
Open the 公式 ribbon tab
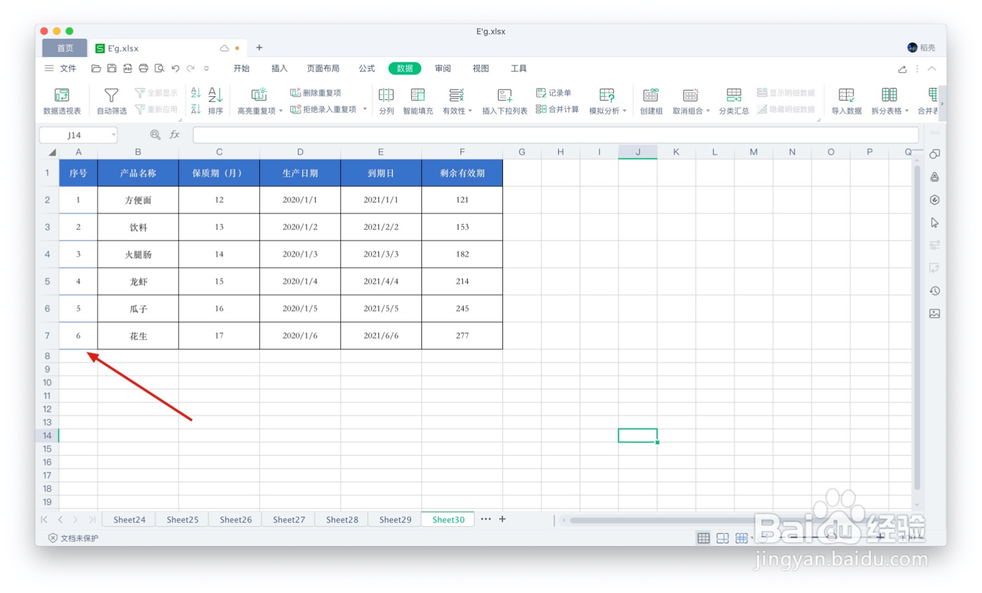click(x=367, y=68)
